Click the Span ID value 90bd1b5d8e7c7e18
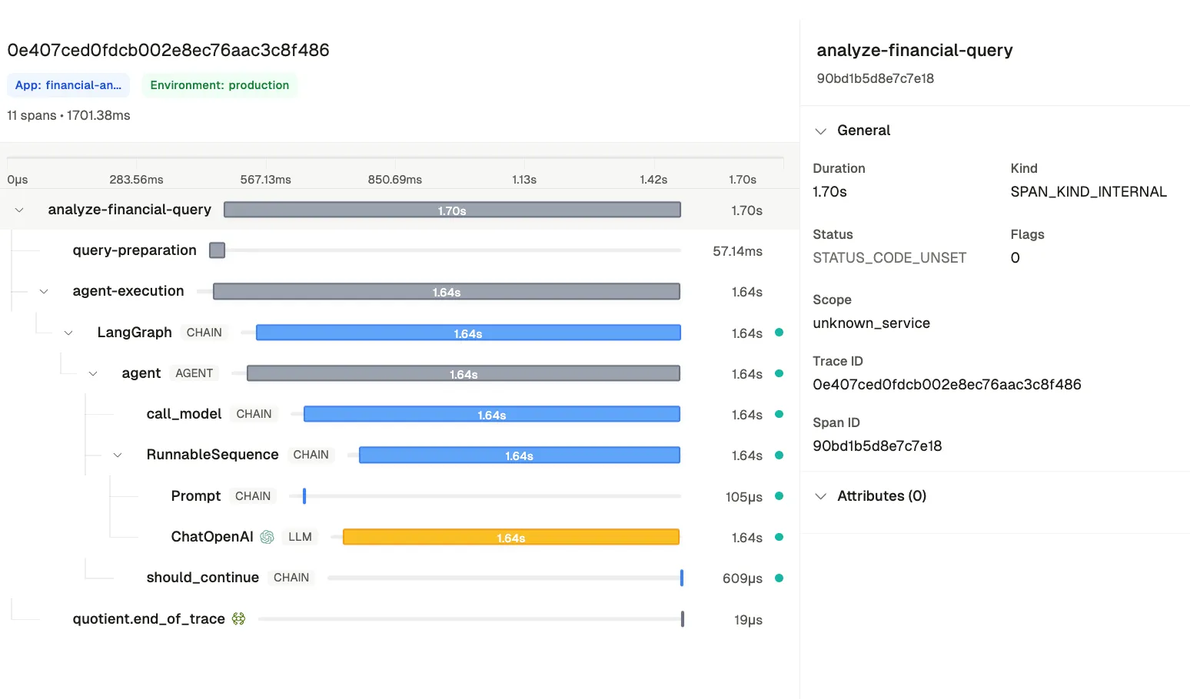The height and width of the screenshot is (699, 1190). [x=877, y=446]
